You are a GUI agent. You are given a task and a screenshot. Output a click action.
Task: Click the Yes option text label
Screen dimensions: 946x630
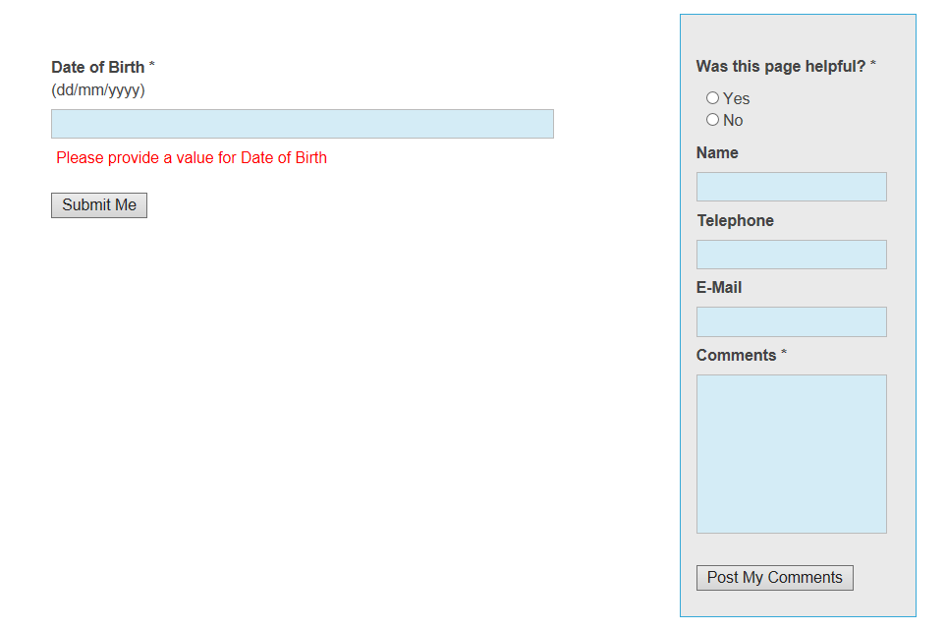click(736, 98)
